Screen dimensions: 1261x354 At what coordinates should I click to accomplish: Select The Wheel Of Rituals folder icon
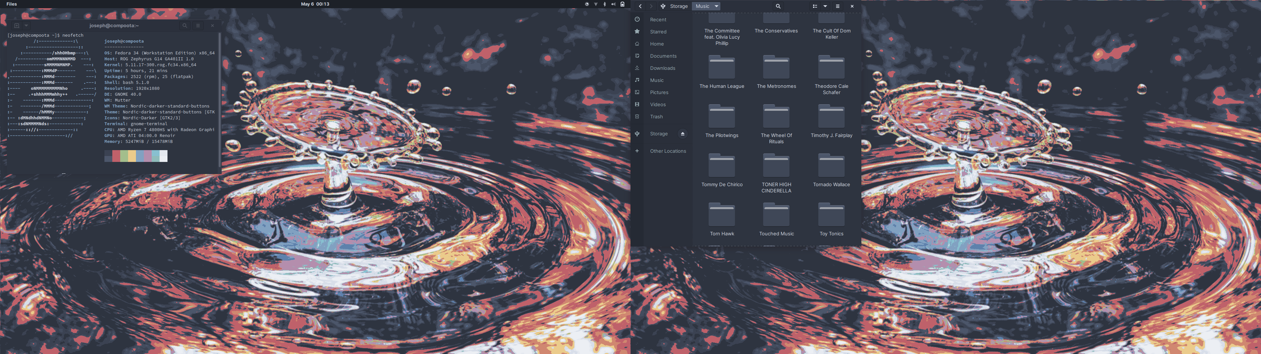776,117
